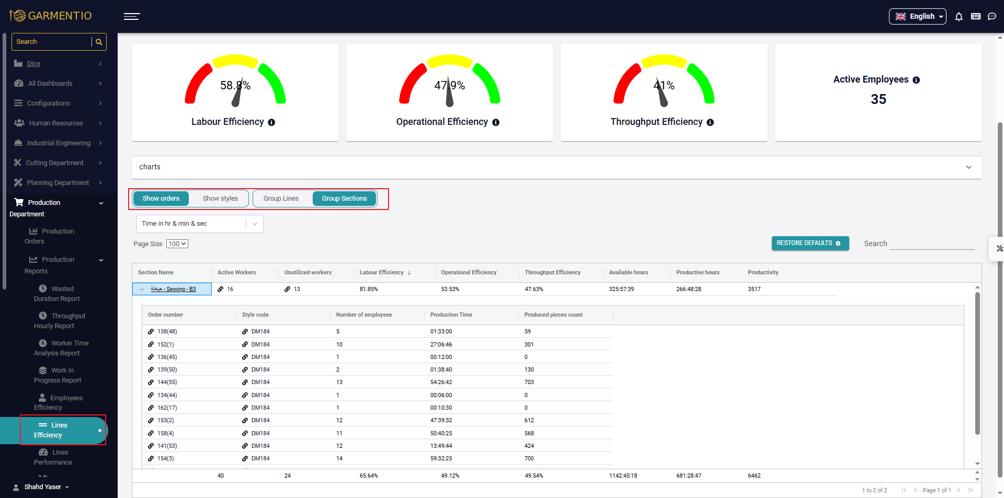Image resolution: width=1004 pixels, height=498 pixels.
Task: Click Operational Efficiency info icon
Action: point(496,122)
